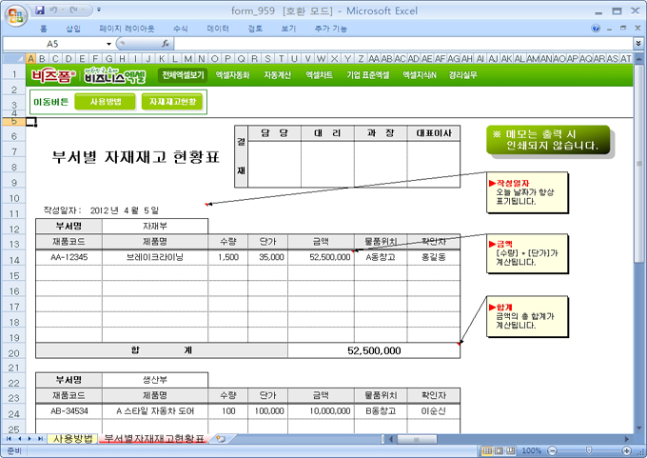Viewport: 647px width, 458px height.
Task: Redo the last undone action
Action: click(x=74, y=10)
